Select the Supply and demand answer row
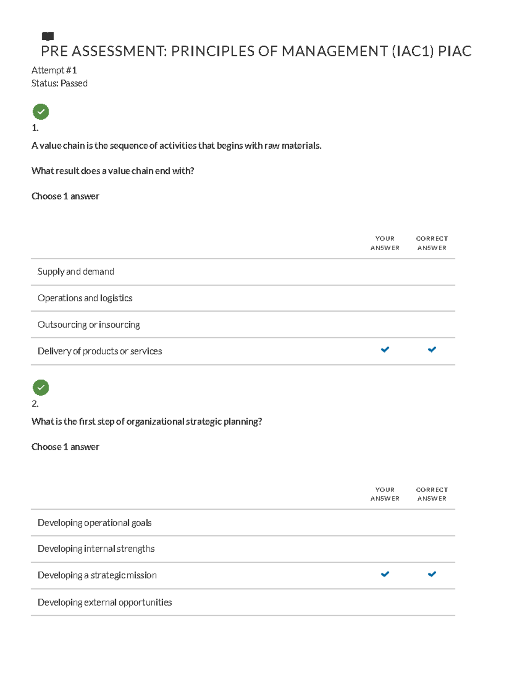This screenshot has width=525, height=679. pos(243,272)
